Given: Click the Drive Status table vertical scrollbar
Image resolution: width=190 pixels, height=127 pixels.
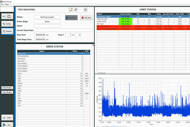Looking at the screenshot, I should pos(92,88).
